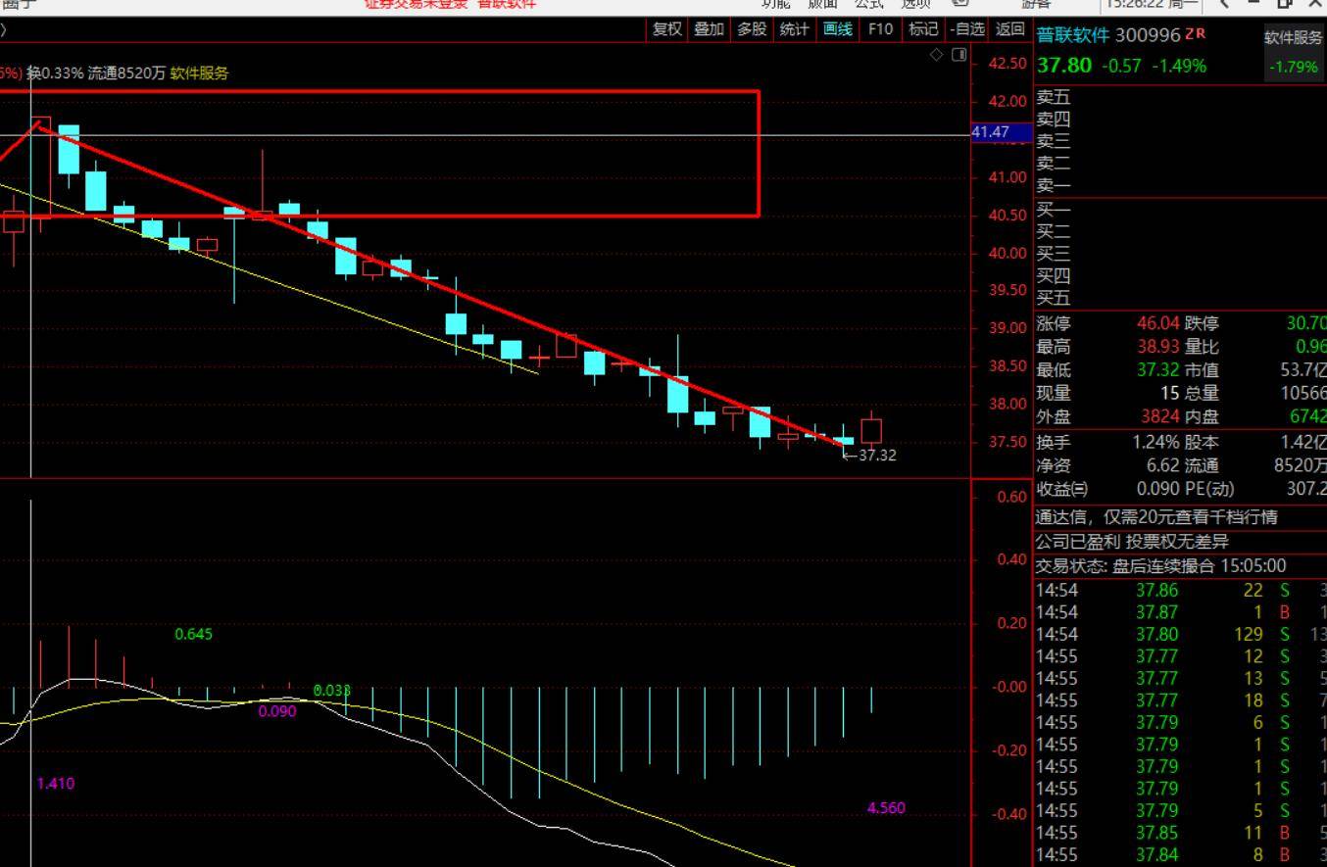Select the 37.85 tick with volume 11

[1181, 834]
